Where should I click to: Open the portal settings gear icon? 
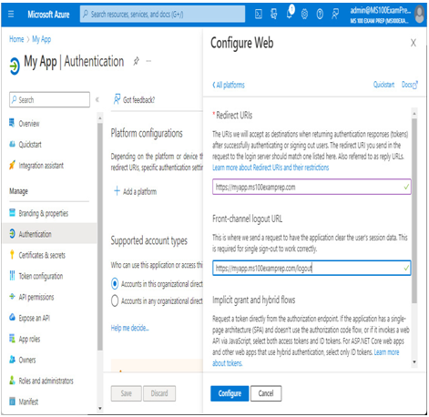[304, 15]
